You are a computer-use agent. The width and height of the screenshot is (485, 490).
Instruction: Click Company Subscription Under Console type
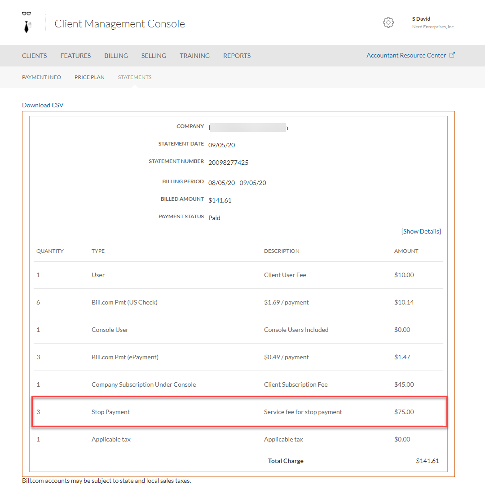144,384
